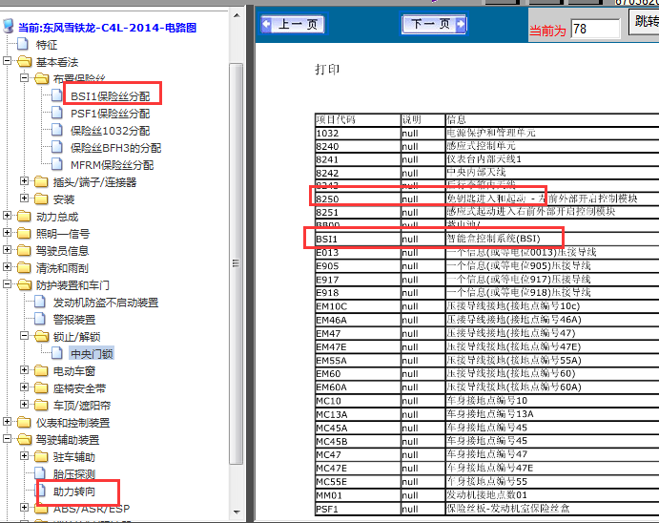Click cell 电源保护和管理单元
The width and height of the screenshot is (659, 523).
click(552, 134)
